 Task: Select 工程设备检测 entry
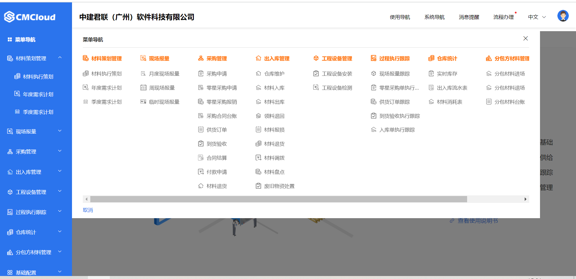click(x=337, y=88)
